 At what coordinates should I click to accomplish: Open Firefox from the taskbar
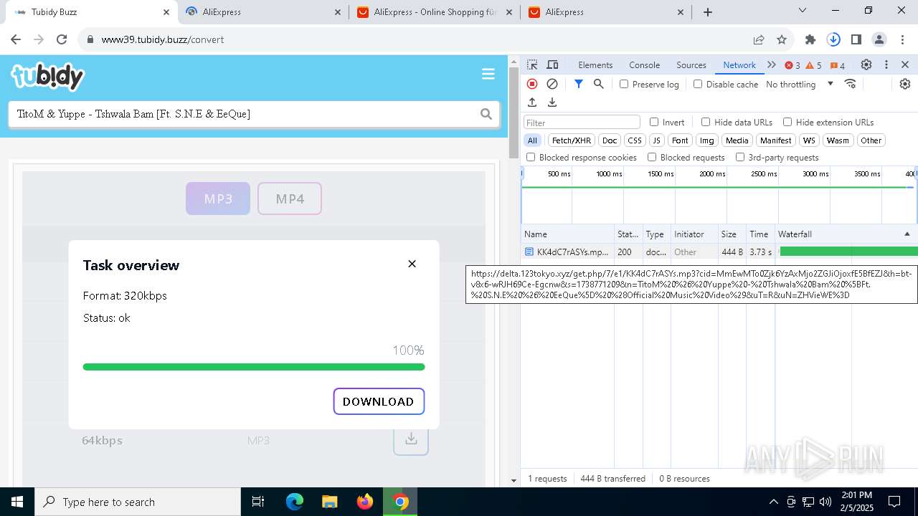(365, 502)
